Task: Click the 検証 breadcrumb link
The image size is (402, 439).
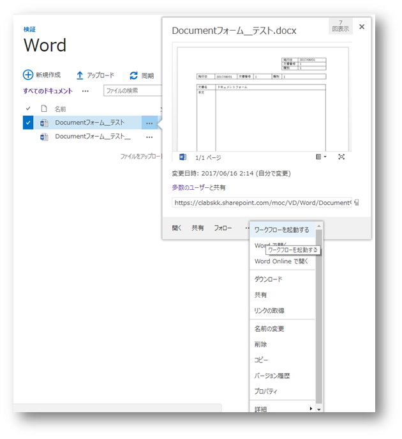Action: 29,29
